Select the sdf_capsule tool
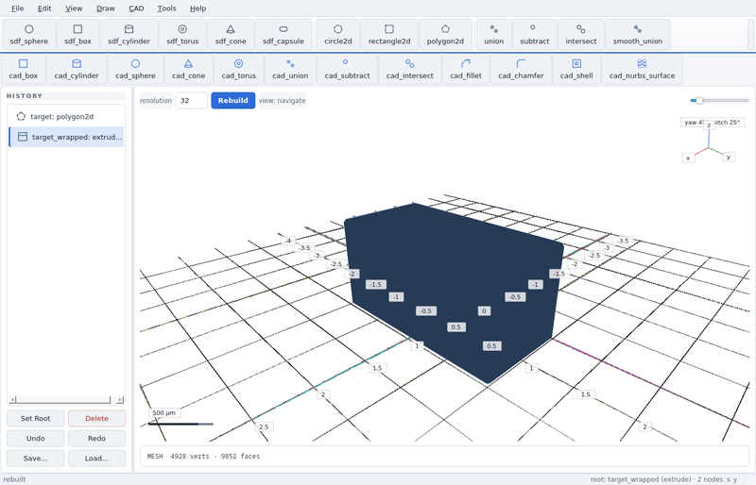Viewport: 756px width, 485px height. 283,35
